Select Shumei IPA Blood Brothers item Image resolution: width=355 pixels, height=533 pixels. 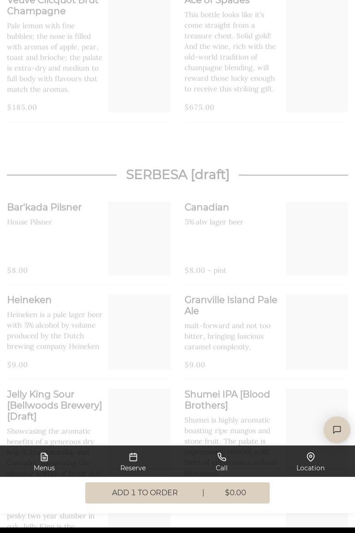click(x=227, y=400)
